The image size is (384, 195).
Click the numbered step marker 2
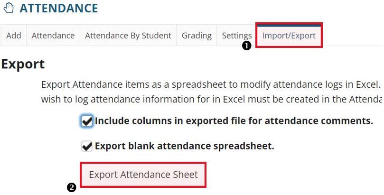click(72, 188)
